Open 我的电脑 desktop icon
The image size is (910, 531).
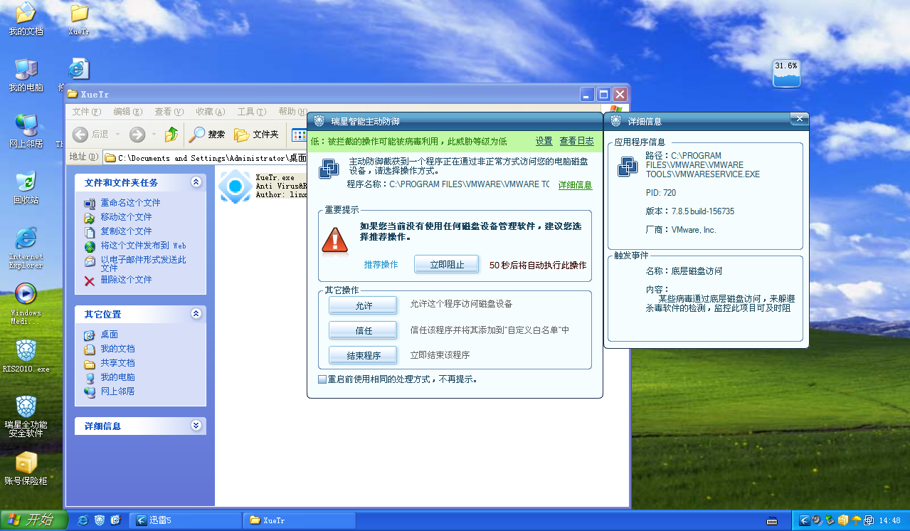[26, 75]
